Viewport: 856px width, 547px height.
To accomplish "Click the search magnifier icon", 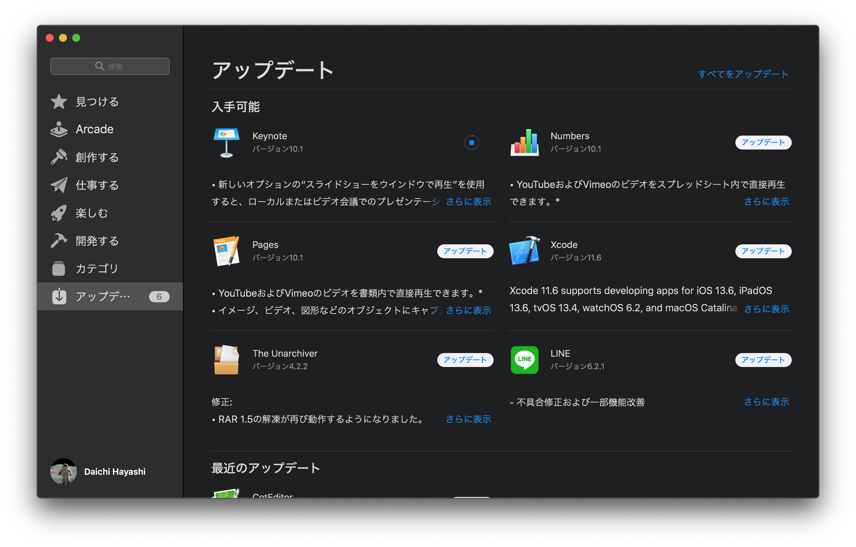I will (99, 66).
